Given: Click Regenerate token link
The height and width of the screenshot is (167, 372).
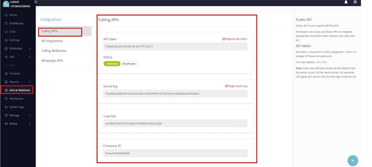Looking at the screenshot, I should click(x=235, y=39).
